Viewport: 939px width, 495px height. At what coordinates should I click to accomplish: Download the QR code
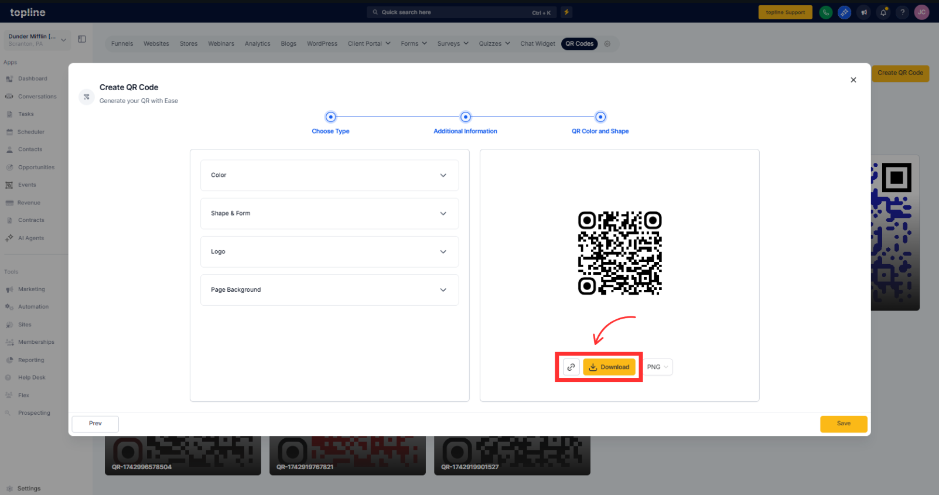pos(609,367)
